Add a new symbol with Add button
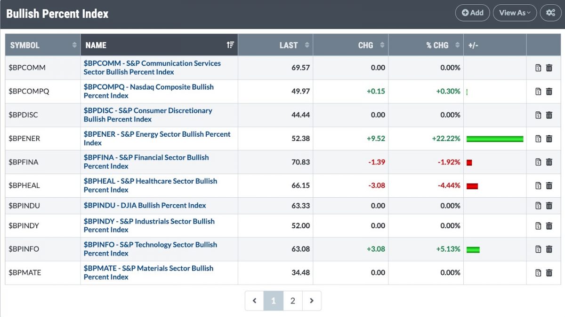Viewport: 565px width, 317px height. point(473,13)
